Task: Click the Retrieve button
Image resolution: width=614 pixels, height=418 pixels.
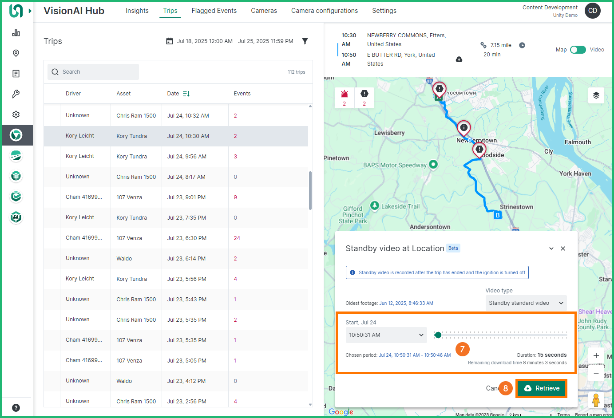Action: pos(541,388)
